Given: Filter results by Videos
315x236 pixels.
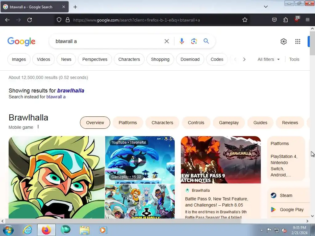Looking at the screenshot, I should pos(43,59).
